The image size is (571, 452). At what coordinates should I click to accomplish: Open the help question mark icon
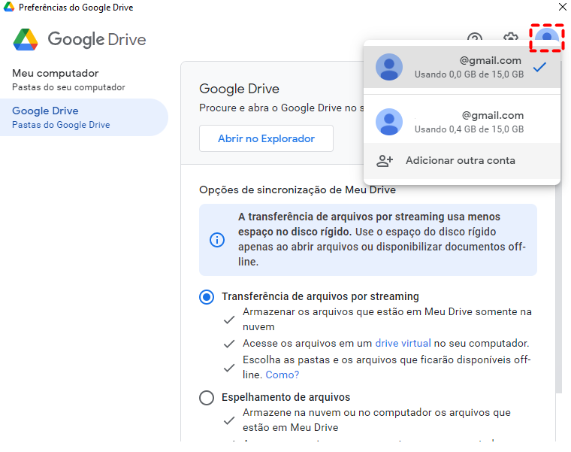coord(475,38)
